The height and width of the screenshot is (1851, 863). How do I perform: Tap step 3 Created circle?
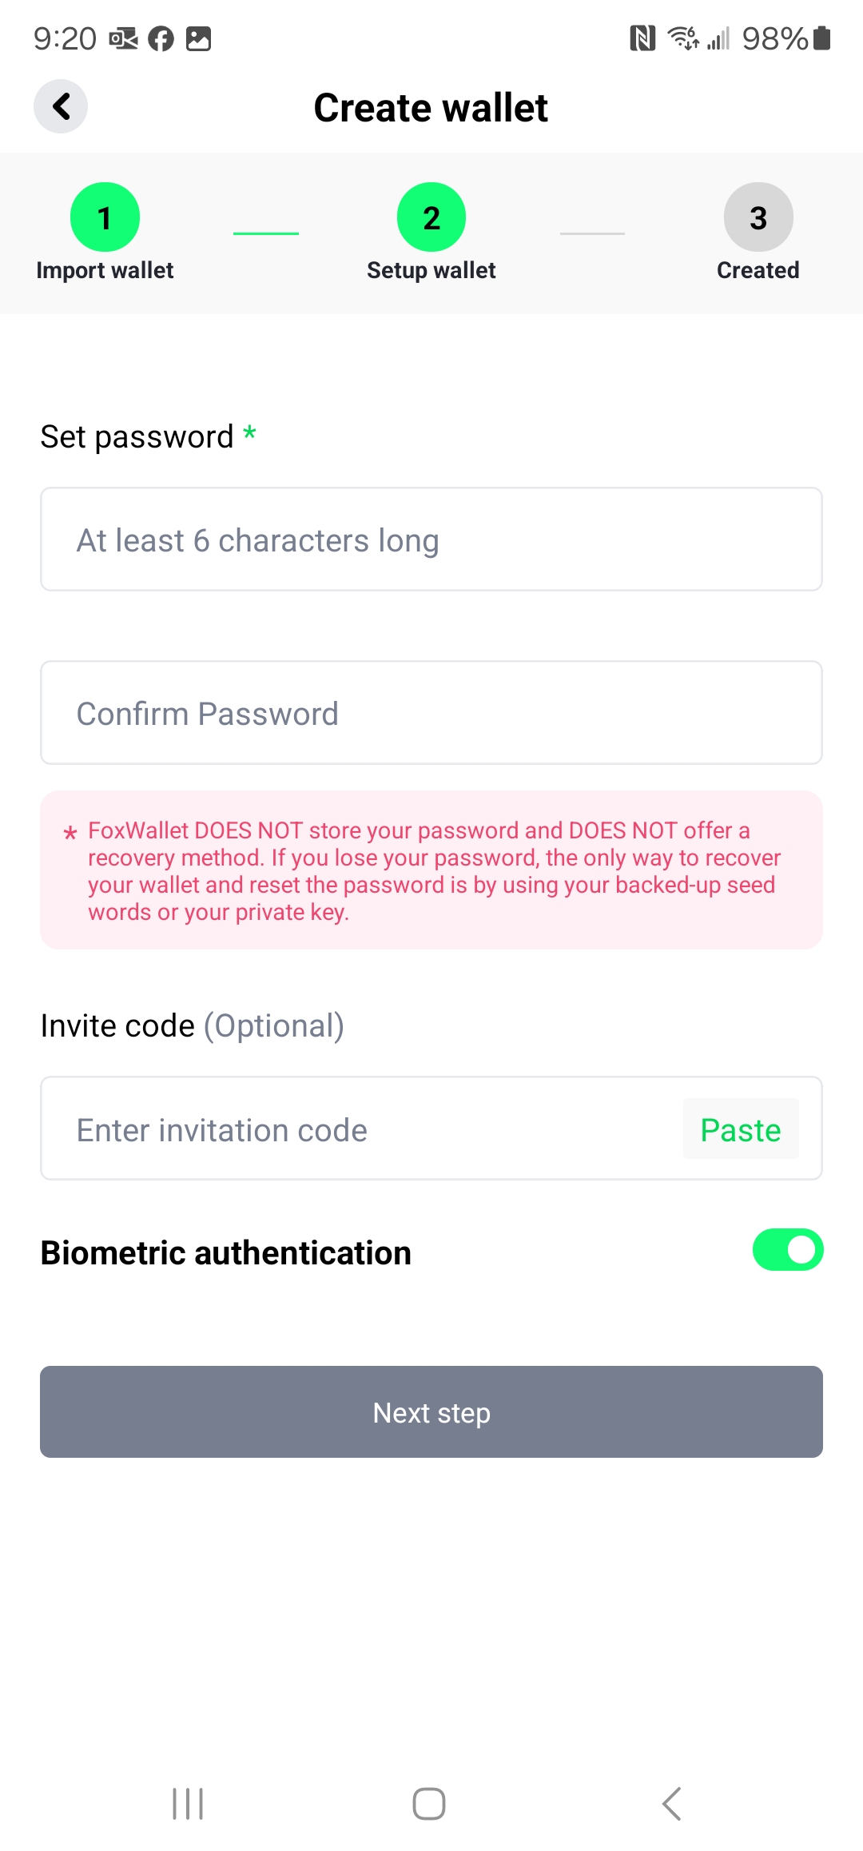click(x=758, y=217)
